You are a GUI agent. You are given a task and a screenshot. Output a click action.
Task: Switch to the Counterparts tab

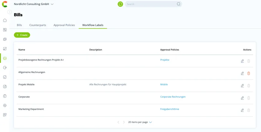point(38,25)
